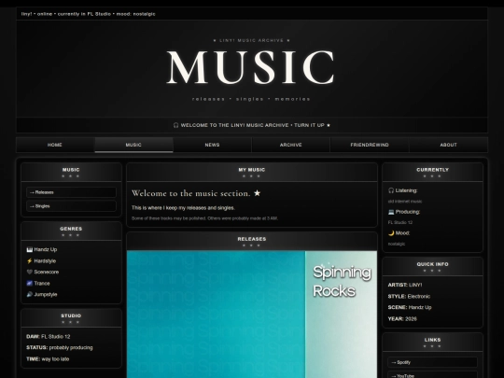The width and height of the screenshot is (504, 378).
Task: Click the headphones icon next to Listening
Action: (391, 190)
